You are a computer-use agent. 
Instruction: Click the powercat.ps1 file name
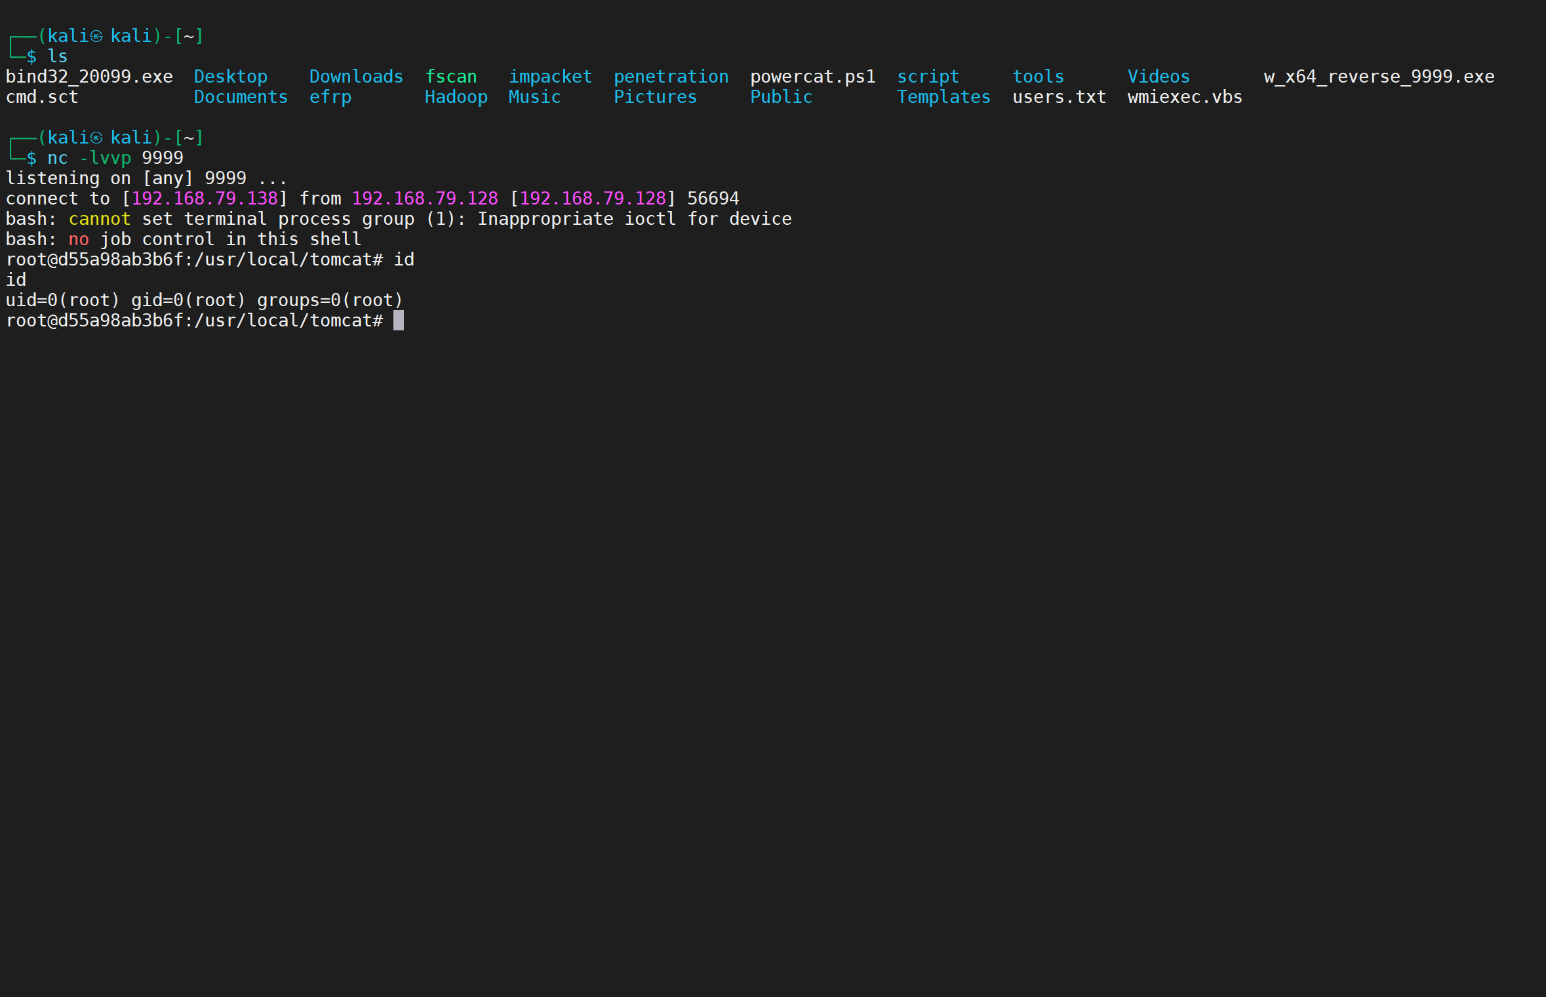[812, 77]
